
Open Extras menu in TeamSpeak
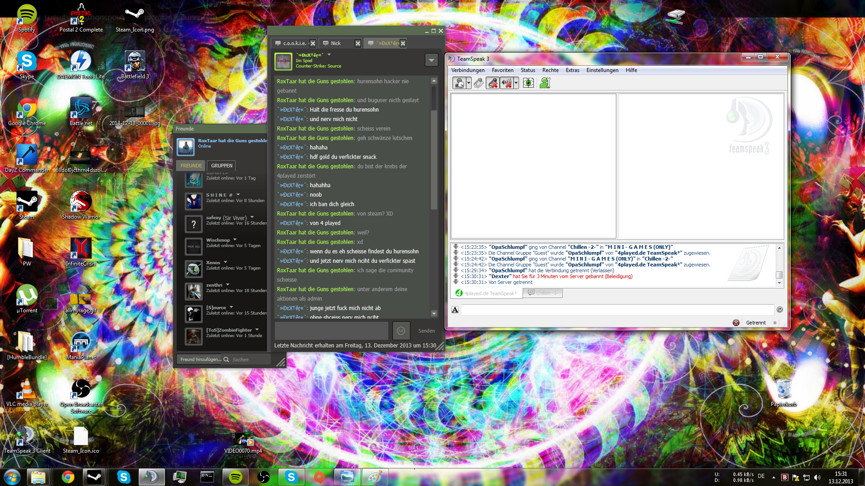tap(572, 70)
